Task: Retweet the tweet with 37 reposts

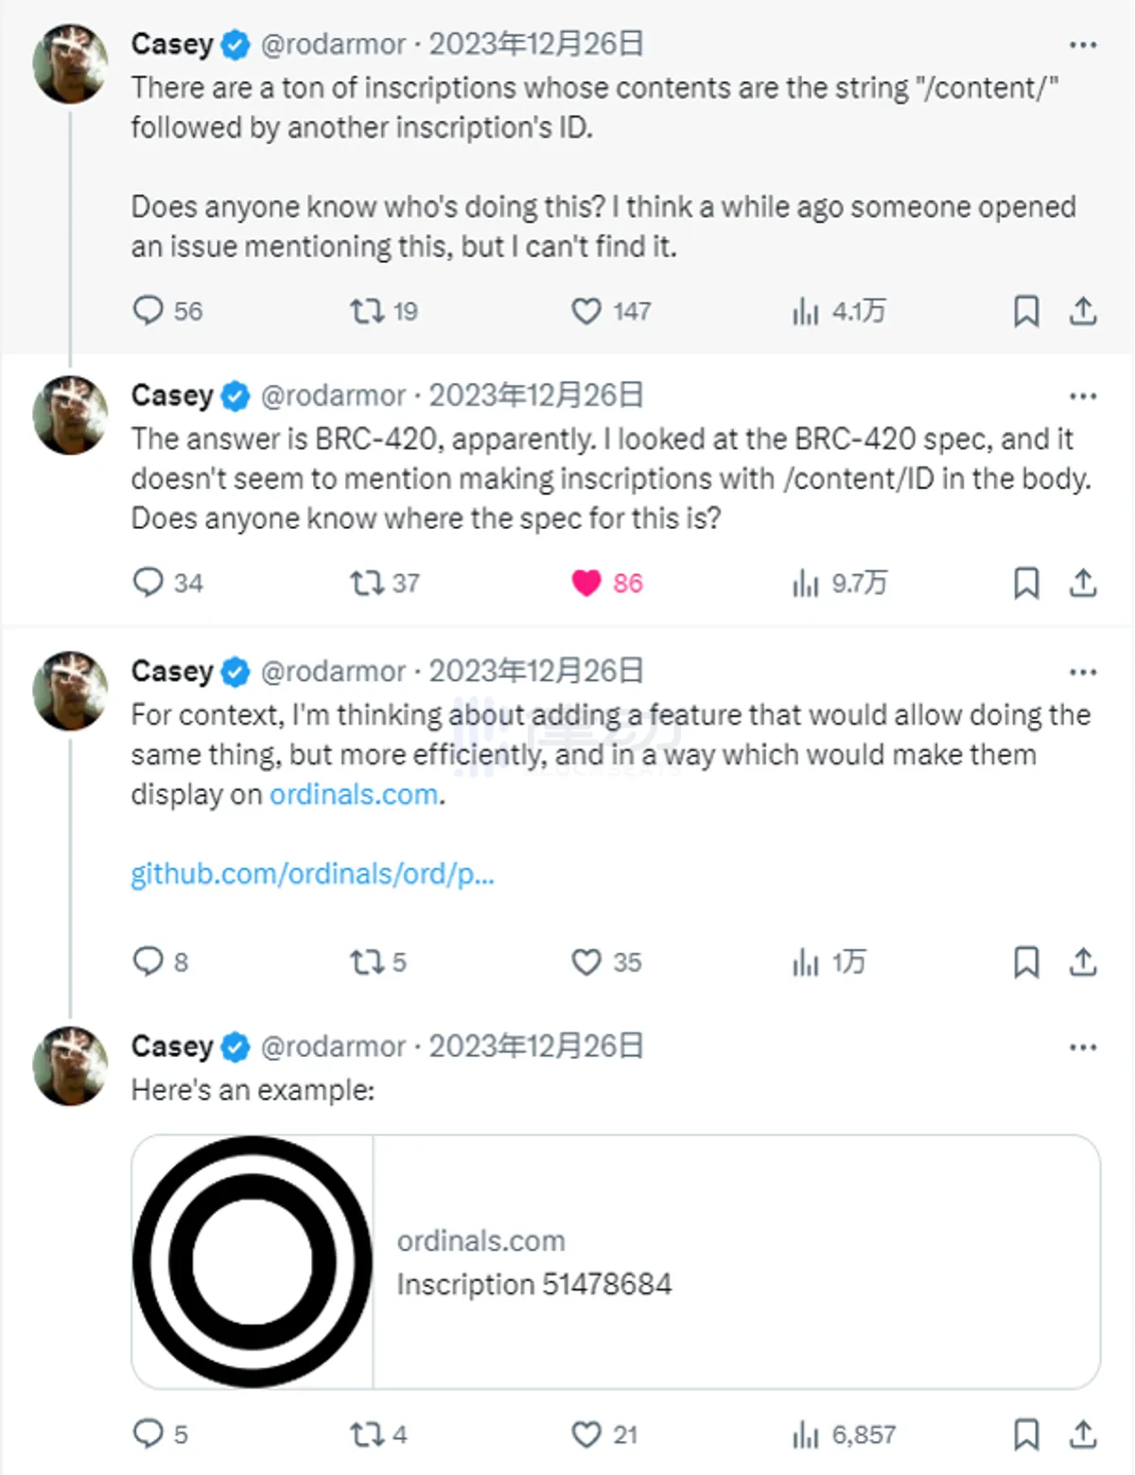Action: tap(366, 583)
